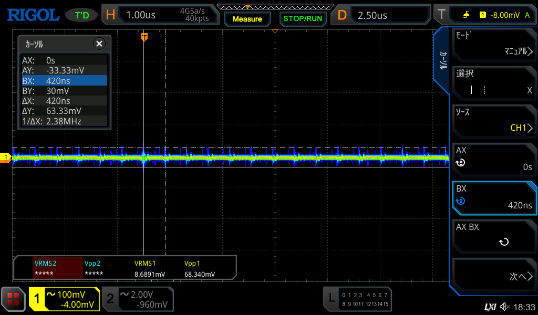The image size is (538, 315).
Task: Click the orange trigger position marker
Action: point(144,37)
